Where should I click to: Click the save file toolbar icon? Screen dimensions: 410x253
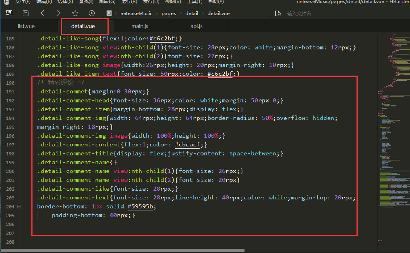click(26, 13)
